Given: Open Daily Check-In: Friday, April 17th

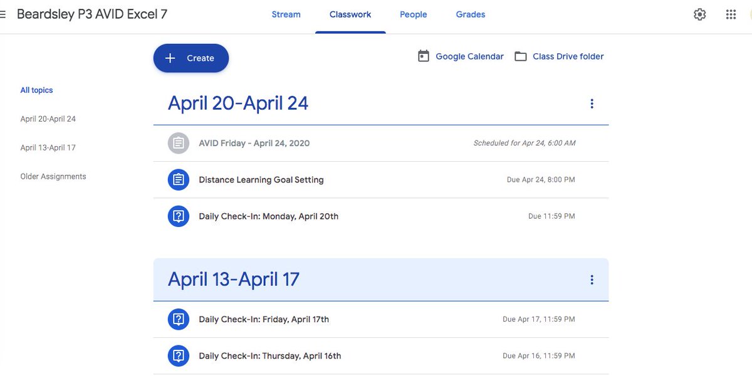Looking at the screenshot, I should point(264,319).
